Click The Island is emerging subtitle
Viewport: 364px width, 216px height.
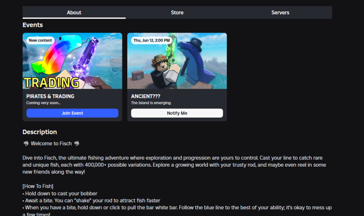[x=151, y=103]
